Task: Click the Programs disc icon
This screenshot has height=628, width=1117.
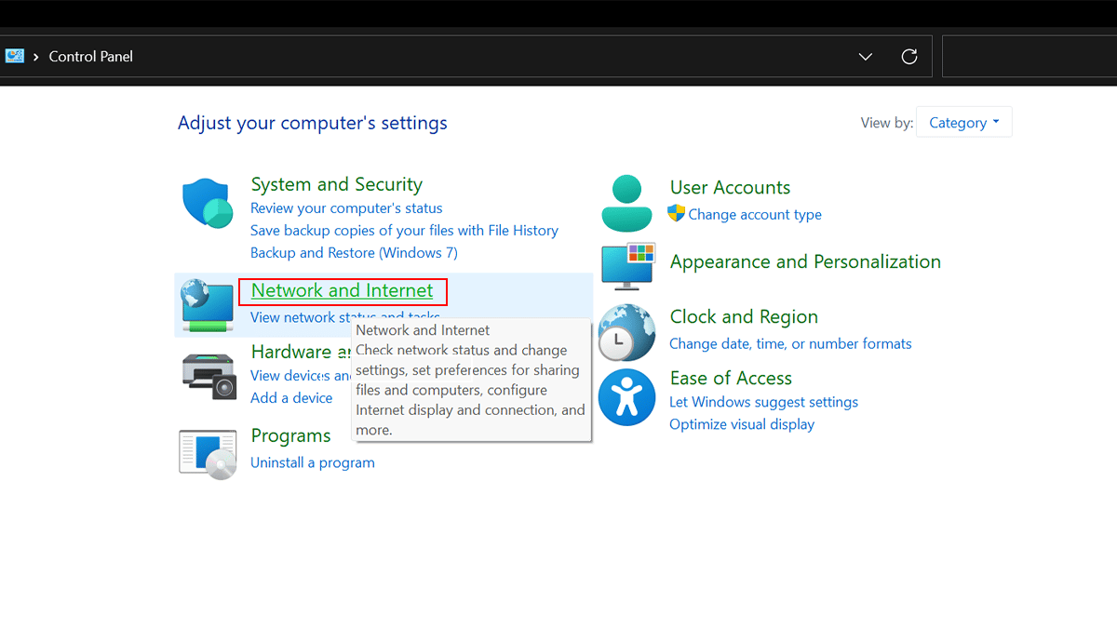Action: 208,454
